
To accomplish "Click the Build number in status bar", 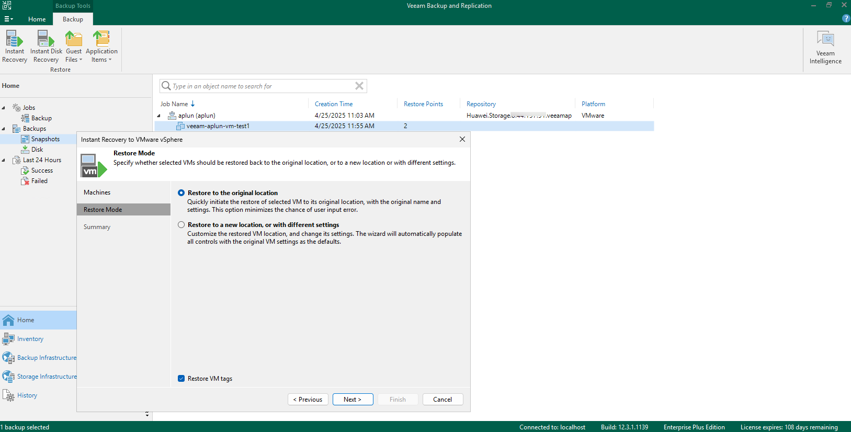I will click(624, 427).
